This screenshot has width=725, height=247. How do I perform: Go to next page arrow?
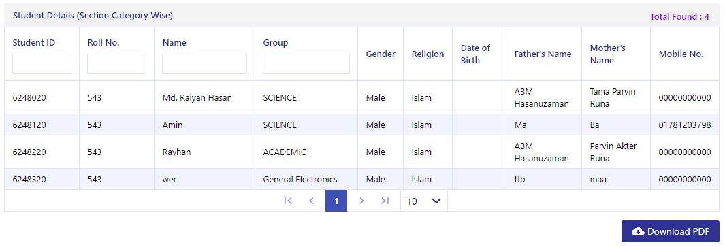click(361, 201)
